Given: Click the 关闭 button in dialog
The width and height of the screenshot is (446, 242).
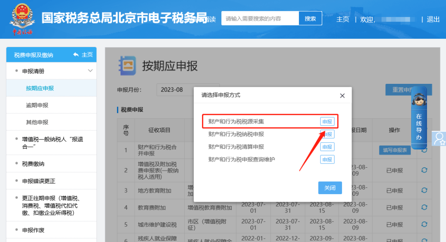Looking at the screenshot, I should (x=330, y=187).
